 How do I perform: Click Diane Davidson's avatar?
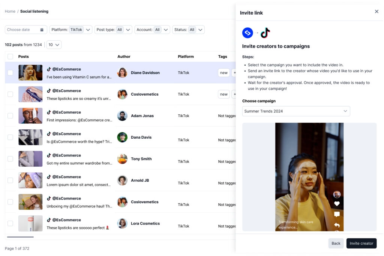pos(122,73)
